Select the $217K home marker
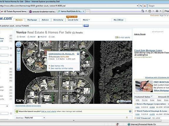The image size is (169, 126). pos(87,65)
